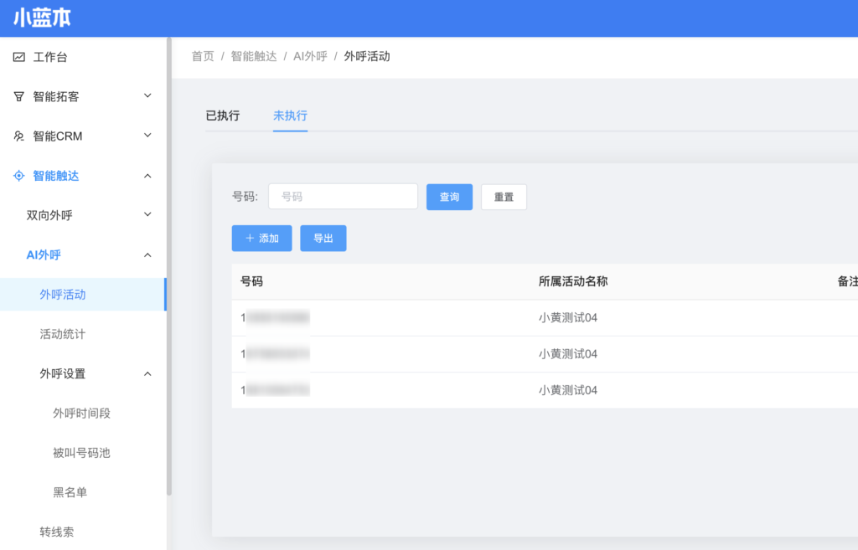Viewport: 858px width, 550px height.
Task: Click the 小蓝本 logo in header
Action: tap(42, 18)
